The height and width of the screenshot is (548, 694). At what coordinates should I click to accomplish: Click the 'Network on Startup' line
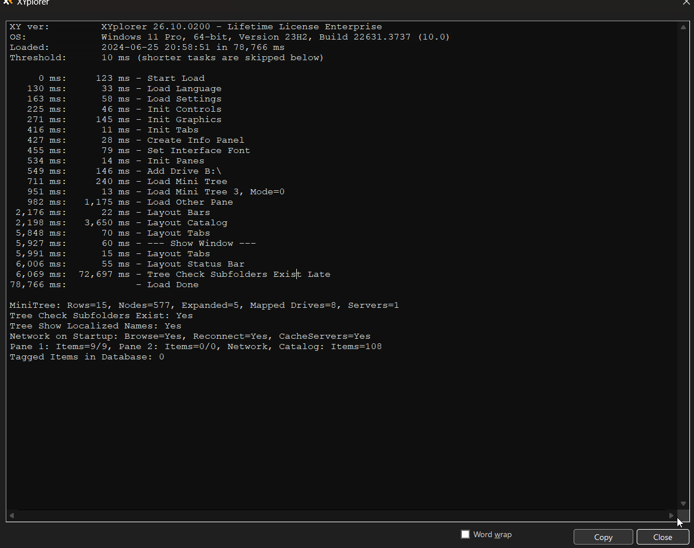190,336
